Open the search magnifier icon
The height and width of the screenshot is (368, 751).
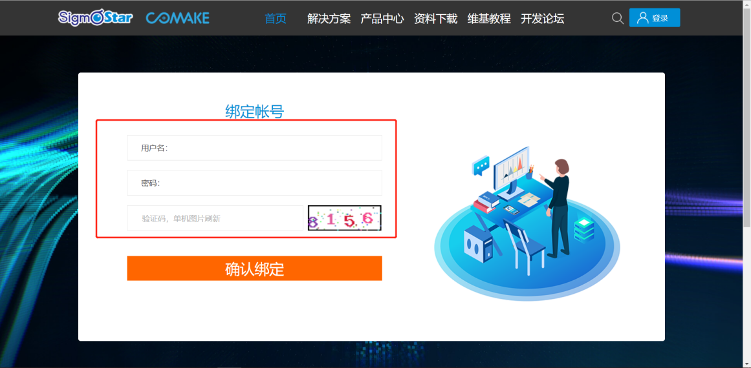(x=617, y=18)
